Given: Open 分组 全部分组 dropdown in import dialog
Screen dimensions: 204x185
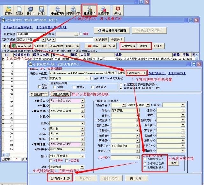Looking at the screenshot, I should (82, 167).
